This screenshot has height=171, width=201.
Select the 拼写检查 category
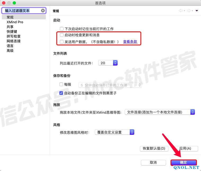[x=14, y=36]
